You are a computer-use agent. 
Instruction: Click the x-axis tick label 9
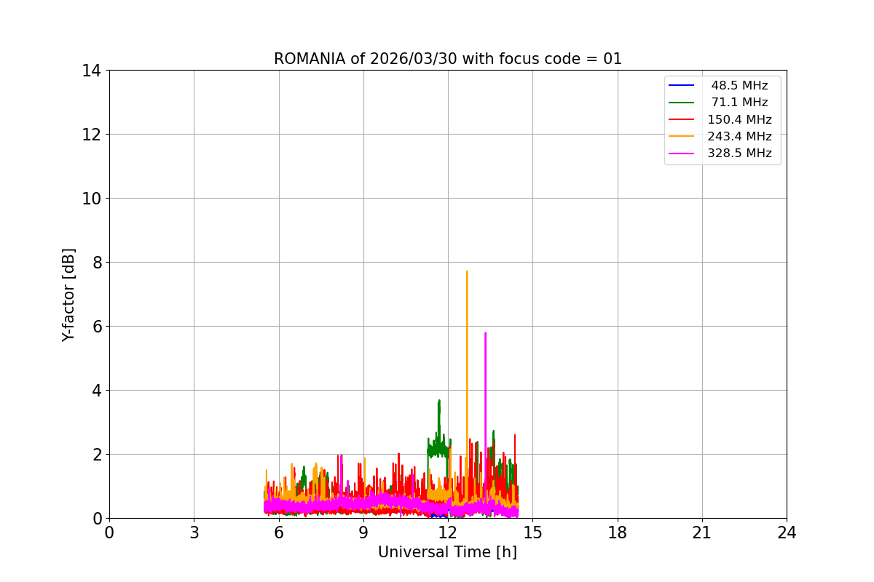(363, 533)
